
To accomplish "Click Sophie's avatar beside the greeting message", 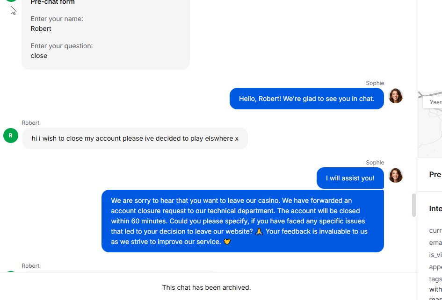I will click(395, 96).
